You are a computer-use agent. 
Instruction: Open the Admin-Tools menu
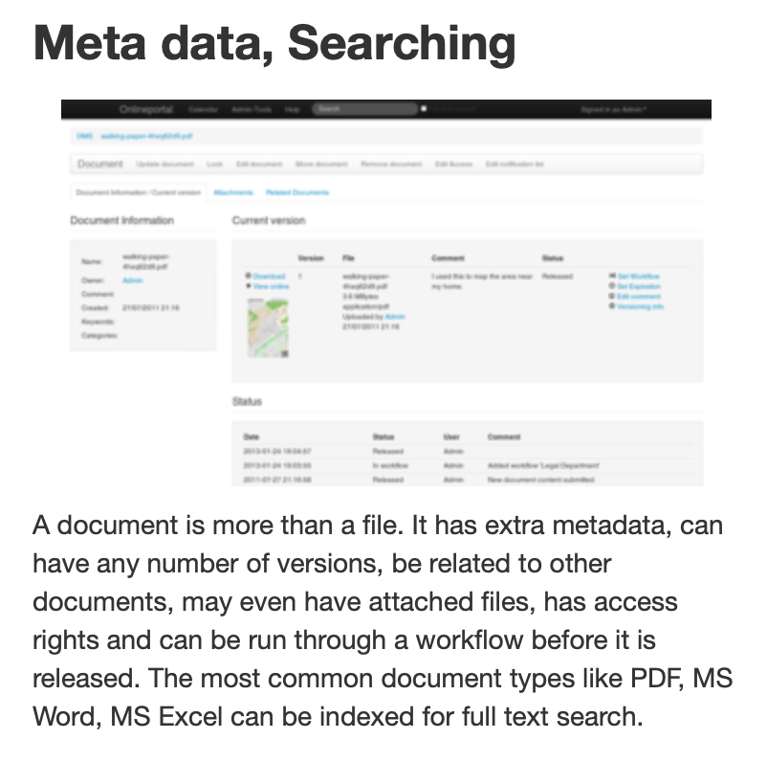tap(252, 110)
